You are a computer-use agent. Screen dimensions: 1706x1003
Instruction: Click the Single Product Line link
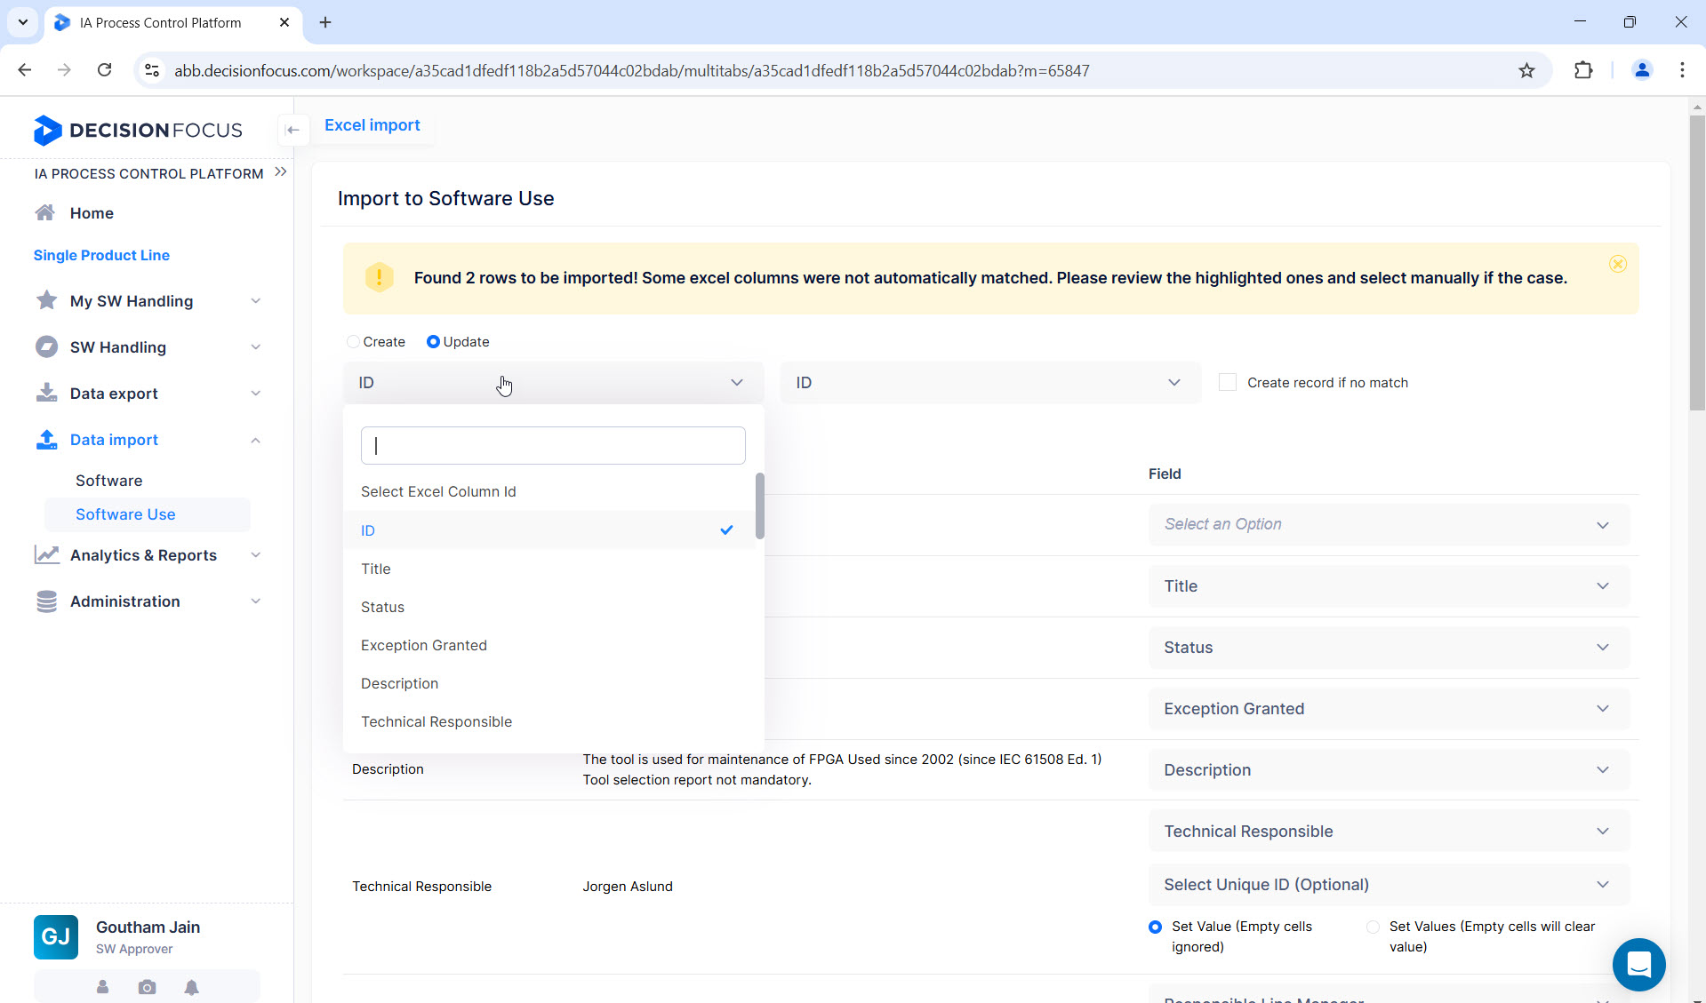[x=101, y=255]
